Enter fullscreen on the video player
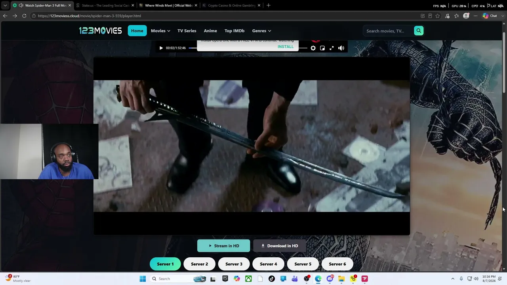Viewport: 507px width, 285px height. click(x=332, y=48)
